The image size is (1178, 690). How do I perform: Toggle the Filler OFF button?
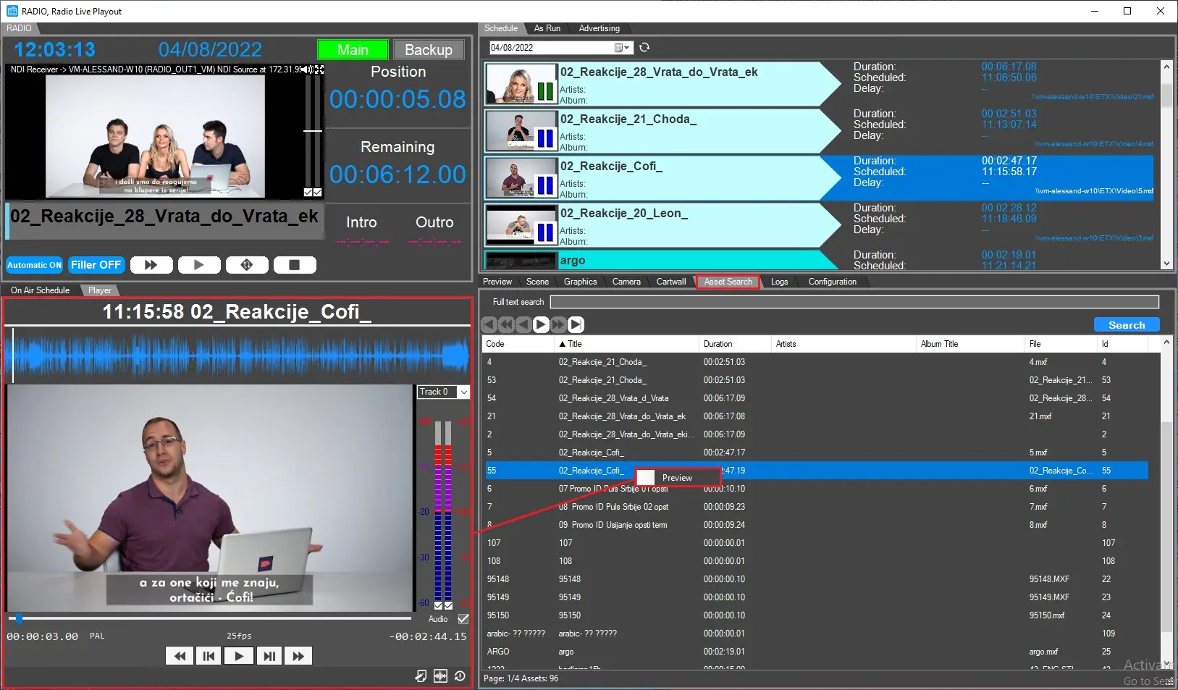96,265
